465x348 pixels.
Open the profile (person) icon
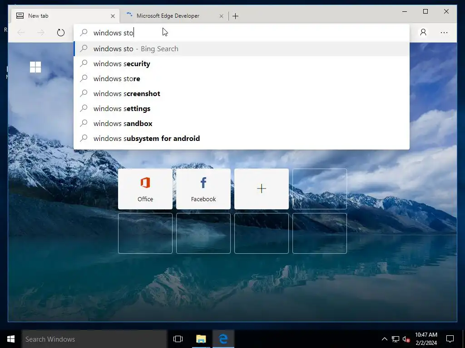click(423, 32)
